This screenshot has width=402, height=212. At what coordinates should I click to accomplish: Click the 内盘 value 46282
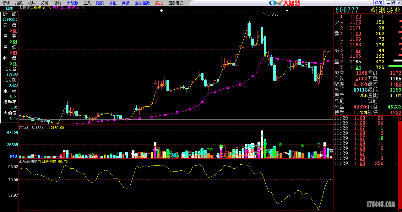point(394,107)
